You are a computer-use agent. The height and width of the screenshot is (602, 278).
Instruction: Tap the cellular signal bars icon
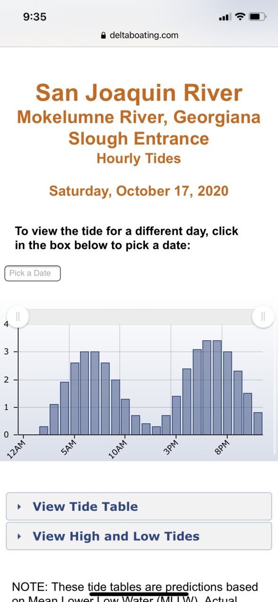pyautogui.click(x=225, y=17)
